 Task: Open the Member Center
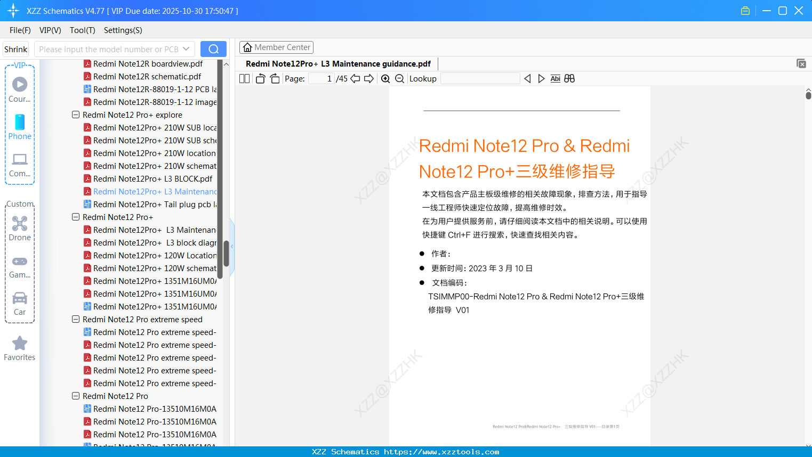tap(276, 47)
